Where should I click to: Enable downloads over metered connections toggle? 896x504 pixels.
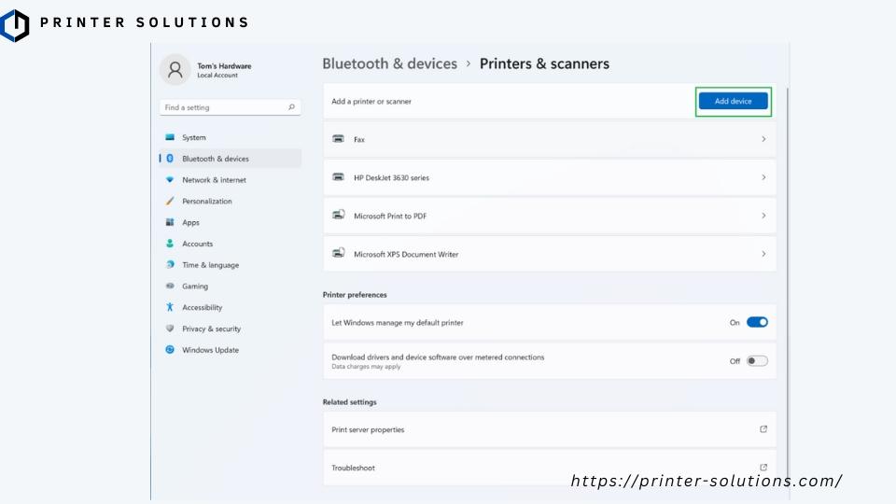point(757,360)
